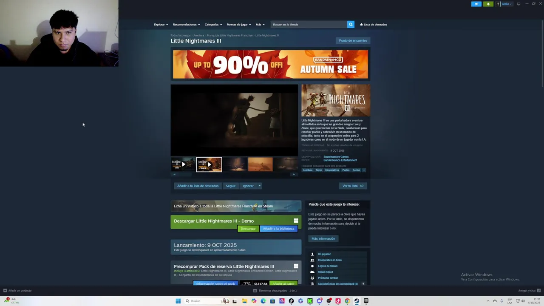Open Amigos y chat
This screenshot has height=306, width=544.
[529, 291]
